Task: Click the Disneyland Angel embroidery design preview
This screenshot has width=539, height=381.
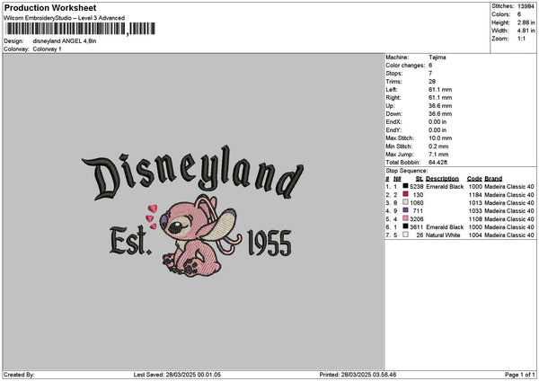Action: [x=192, y=211]
